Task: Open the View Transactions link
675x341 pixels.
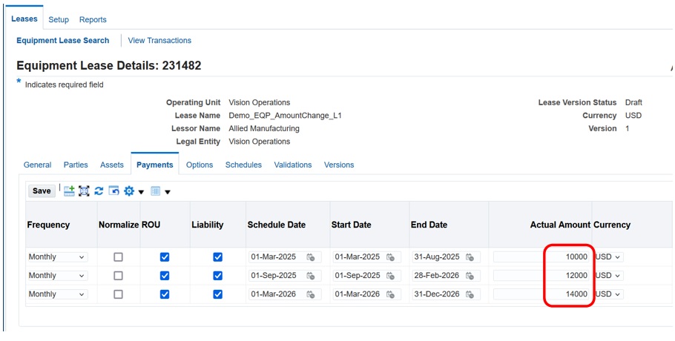Action: click(159, 41)
